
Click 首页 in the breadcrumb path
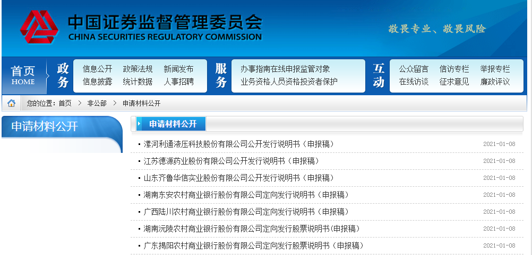[x=65, y=104]
